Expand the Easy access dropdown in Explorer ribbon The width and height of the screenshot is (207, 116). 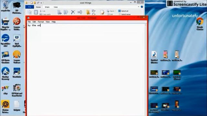pyautogui.click(x=93, y=14)
